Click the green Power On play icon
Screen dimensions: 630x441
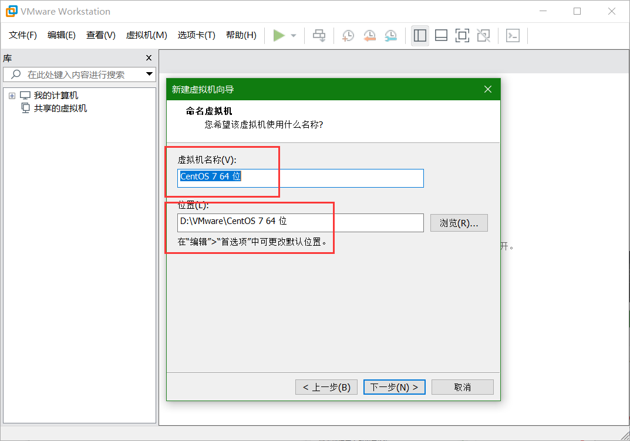pyautogui.click(x=279, y=35)
